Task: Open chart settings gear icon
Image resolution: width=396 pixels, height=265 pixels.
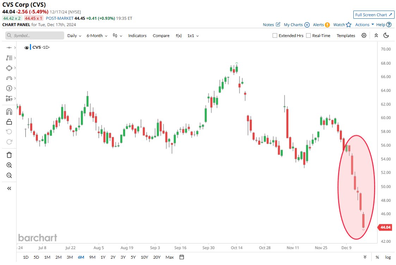Action: pyautogui.click(x=364, y=35)
